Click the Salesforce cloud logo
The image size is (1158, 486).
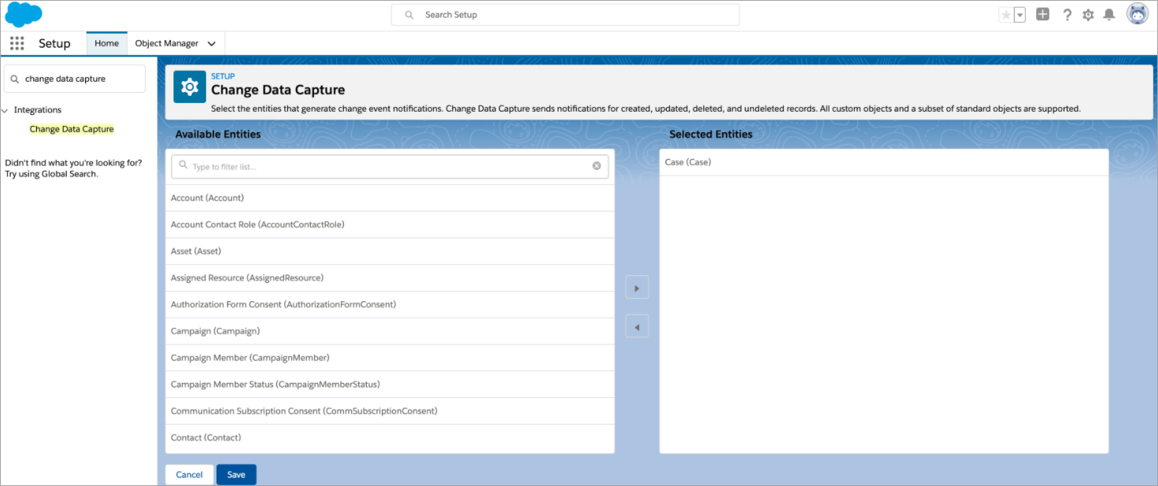point(23,13)
